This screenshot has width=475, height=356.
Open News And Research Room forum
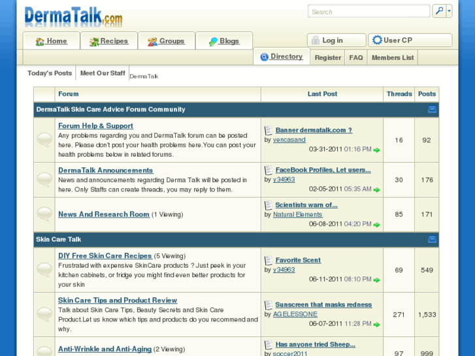(104, 214)
